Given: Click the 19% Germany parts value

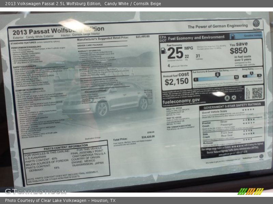Looking at the screenshot, I should (x=56, y=168).
